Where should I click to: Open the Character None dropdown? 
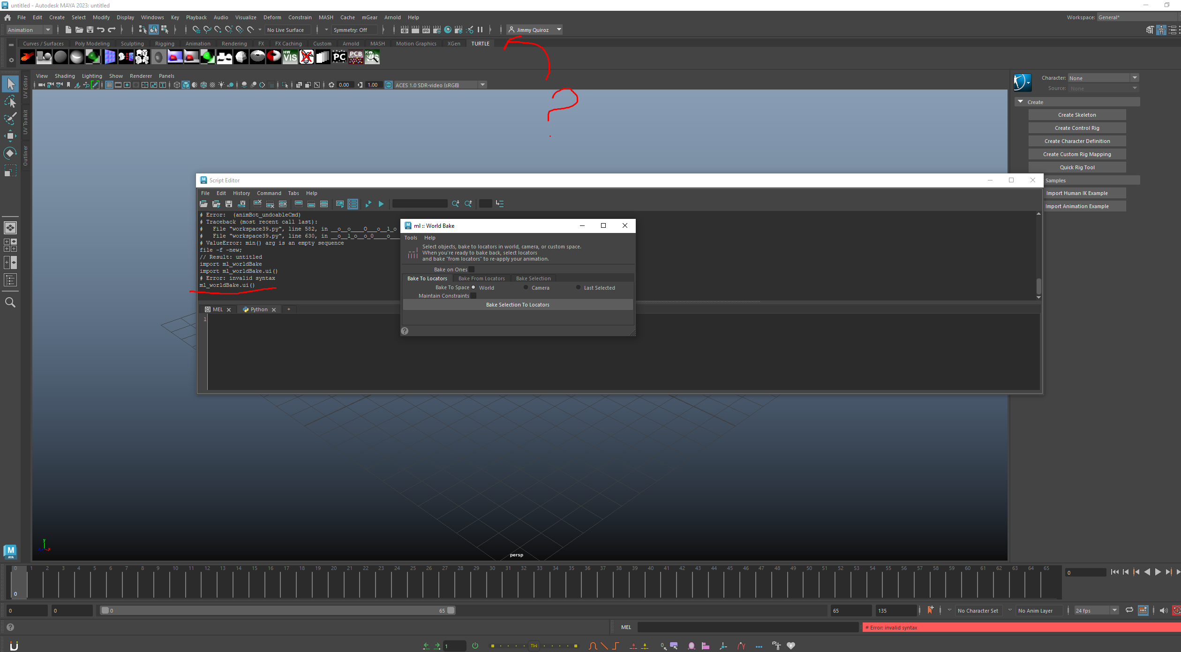(1103, 78)
